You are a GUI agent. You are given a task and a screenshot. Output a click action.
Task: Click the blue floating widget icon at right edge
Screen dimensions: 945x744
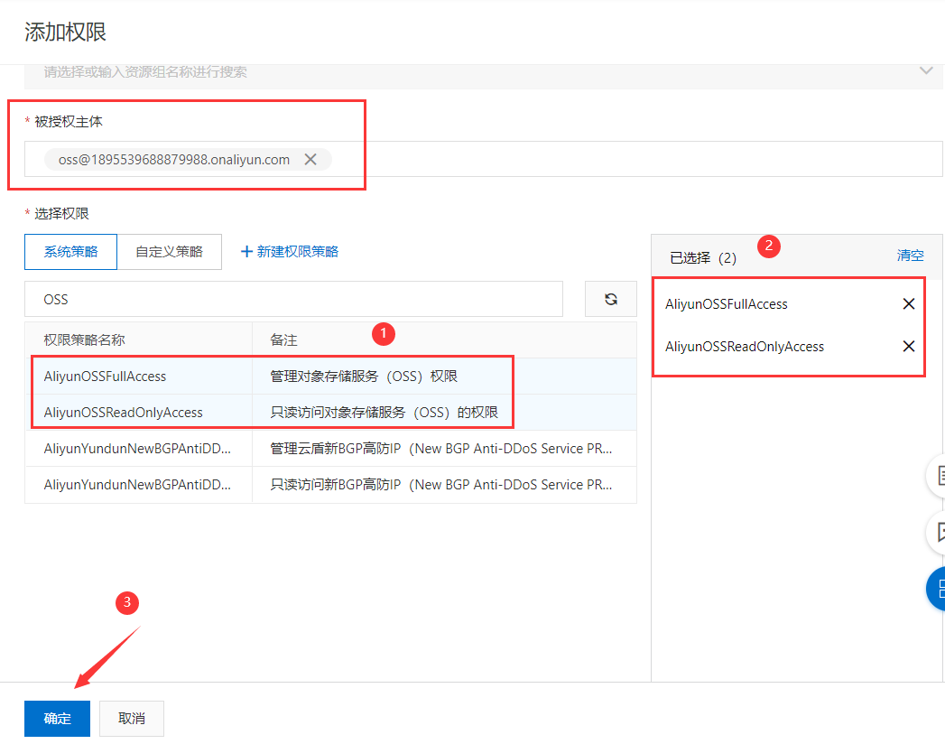(x=936, y=589)
